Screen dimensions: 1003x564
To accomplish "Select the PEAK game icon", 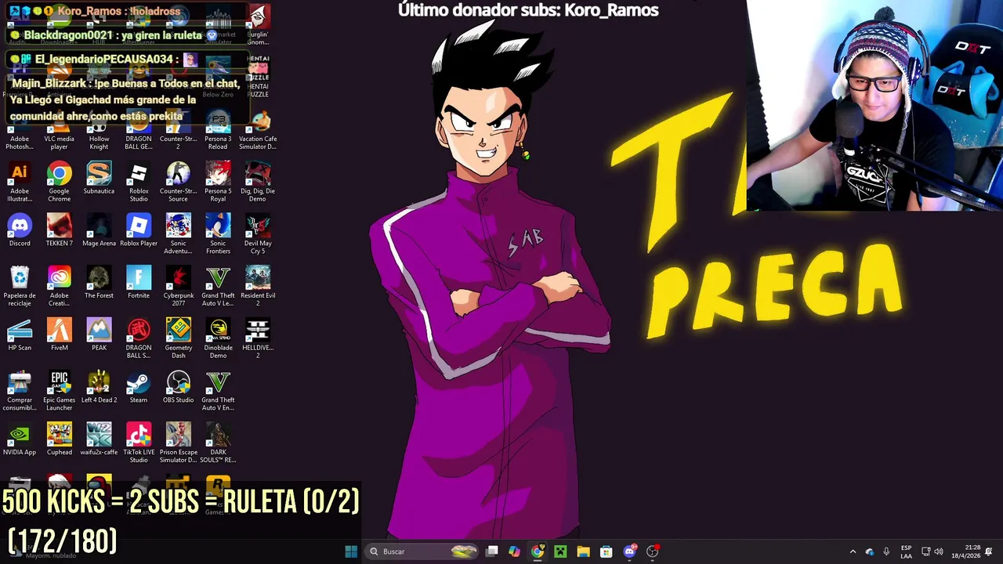I will (x=99, y=334).
